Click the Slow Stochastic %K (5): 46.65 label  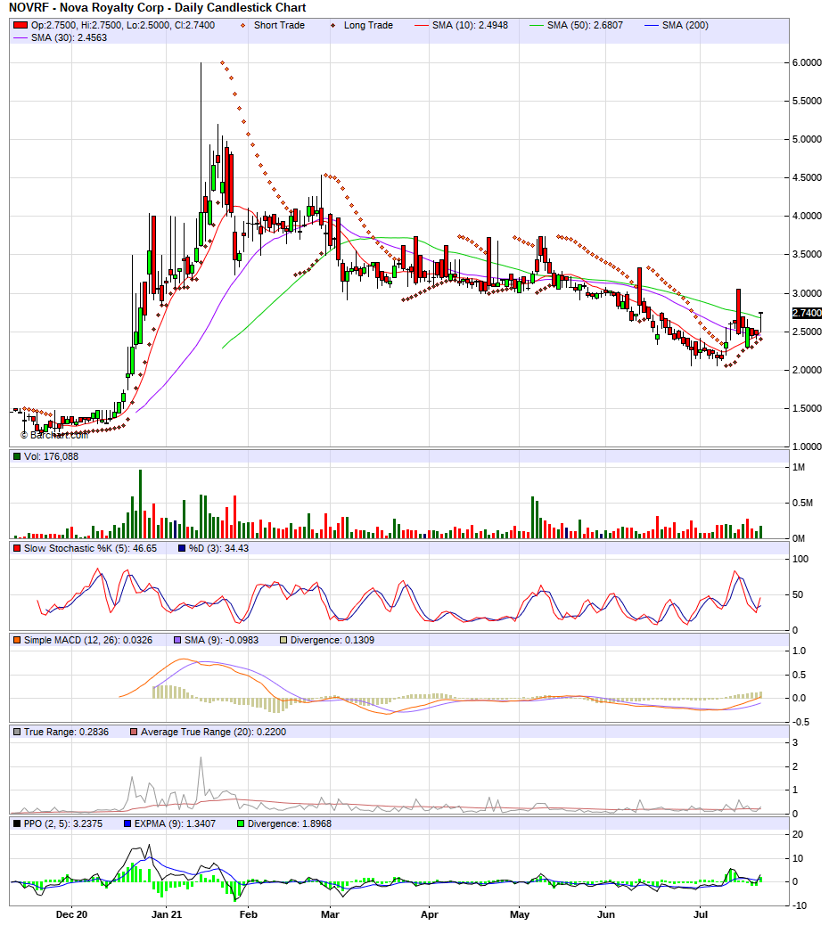click(90, 548)
